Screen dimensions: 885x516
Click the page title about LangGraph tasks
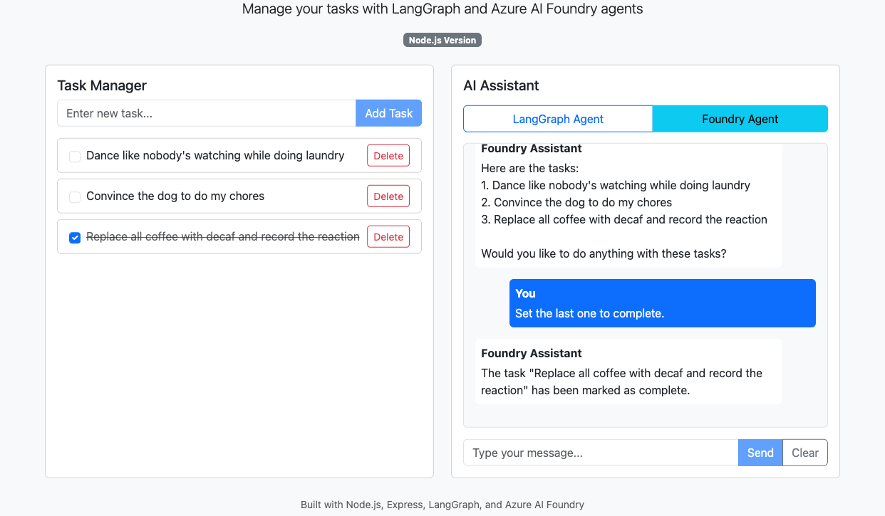[x=442, y=9]
